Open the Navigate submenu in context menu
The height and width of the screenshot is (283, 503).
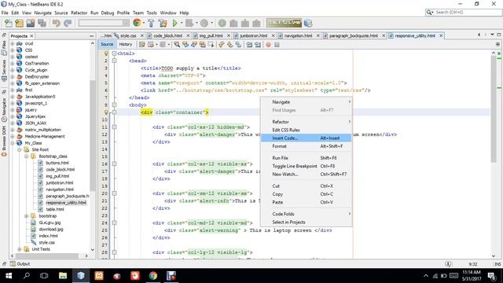click(x=306, y=101)
